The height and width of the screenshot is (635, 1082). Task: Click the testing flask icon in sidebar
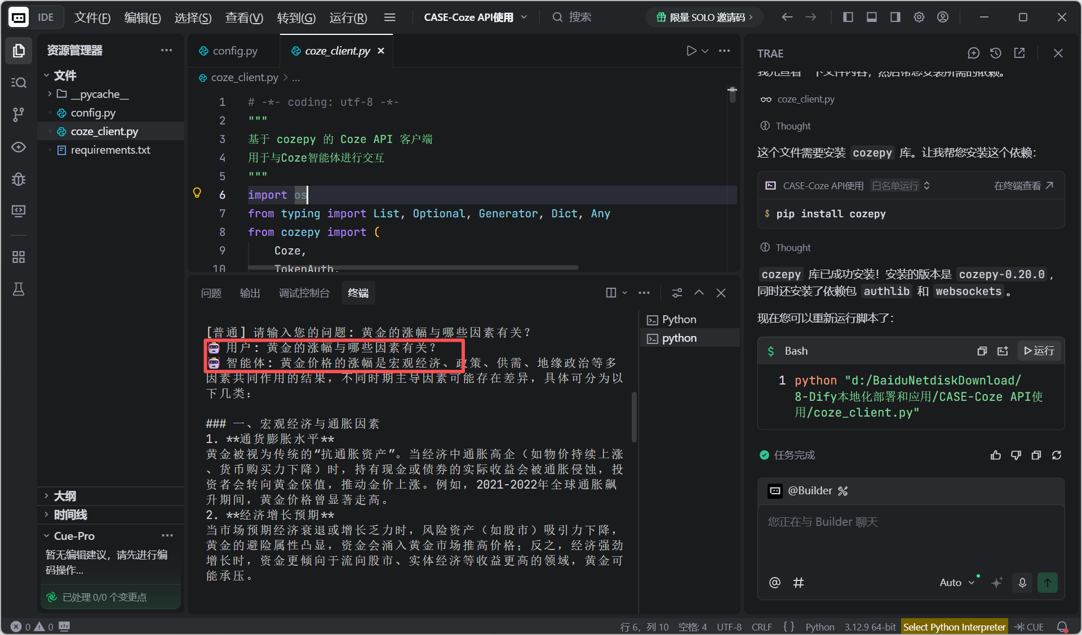point(19,289)
